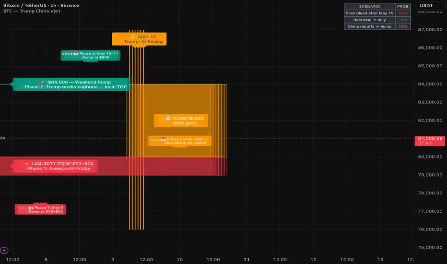
Task: Click the date label 12 on time axis
Action: 313,259
